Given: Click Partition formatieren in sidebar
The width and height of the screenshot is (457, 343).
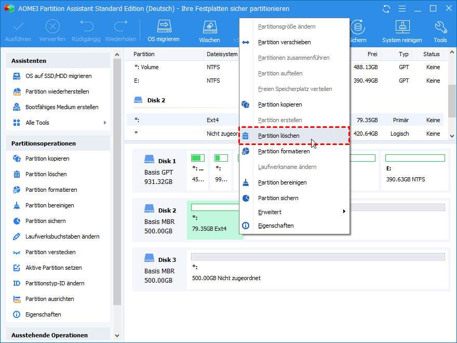Looking at the screenshot, I should pos(58,190).
